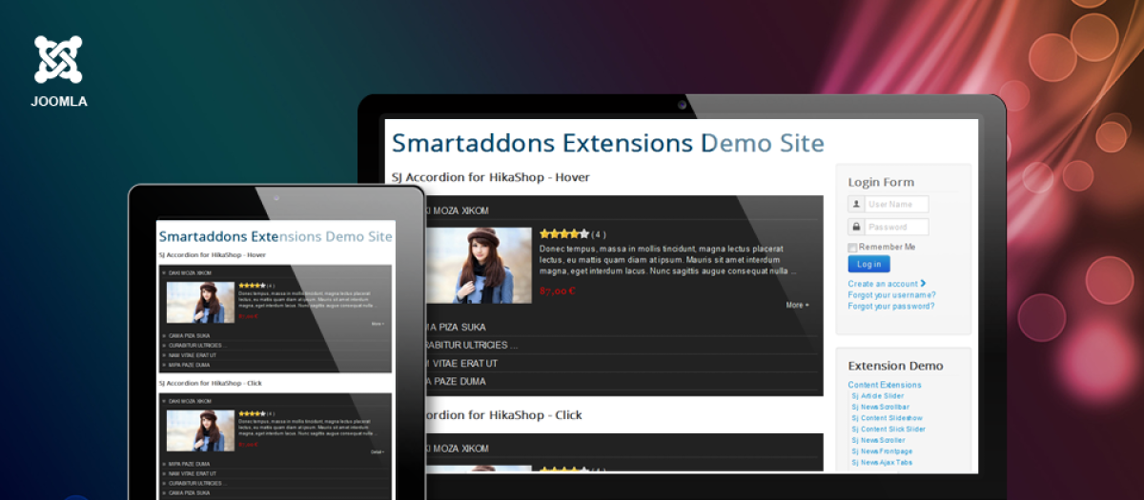1144x500 pixels.
Task: Click the Joomla logo icon
Action: [58, 59]
